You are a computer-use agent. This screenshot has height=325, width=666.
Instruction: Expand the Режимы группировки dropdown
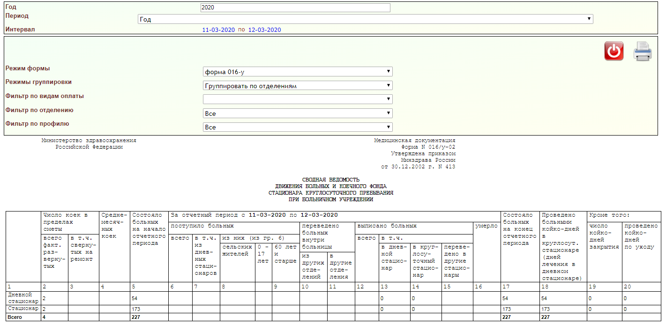298,86
